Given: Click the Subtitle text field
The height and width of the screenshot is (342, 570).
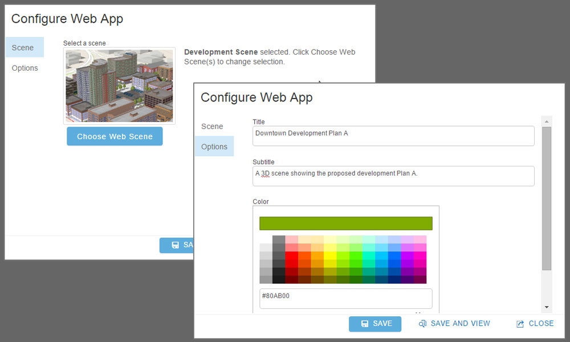Looking at the screenshot, I should [x=393, y=176].
